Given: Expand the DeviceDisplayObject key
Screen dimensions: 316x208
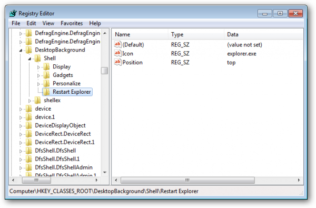Looking at the screenshot, I should 21,126.
